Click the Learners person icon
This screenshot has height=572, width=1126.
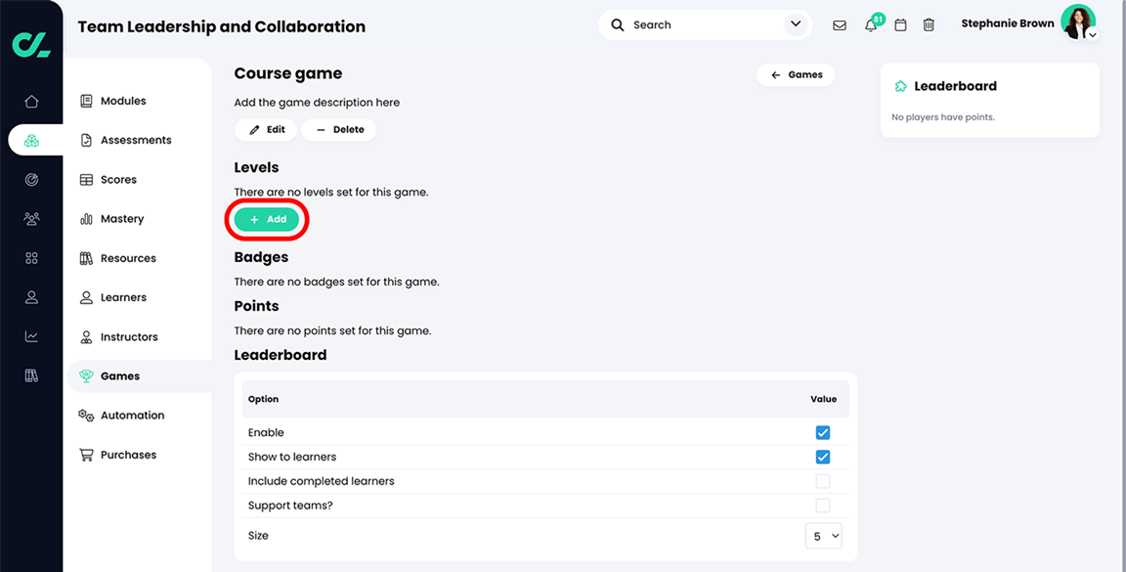pyautogui.click(x=86, y=297)
